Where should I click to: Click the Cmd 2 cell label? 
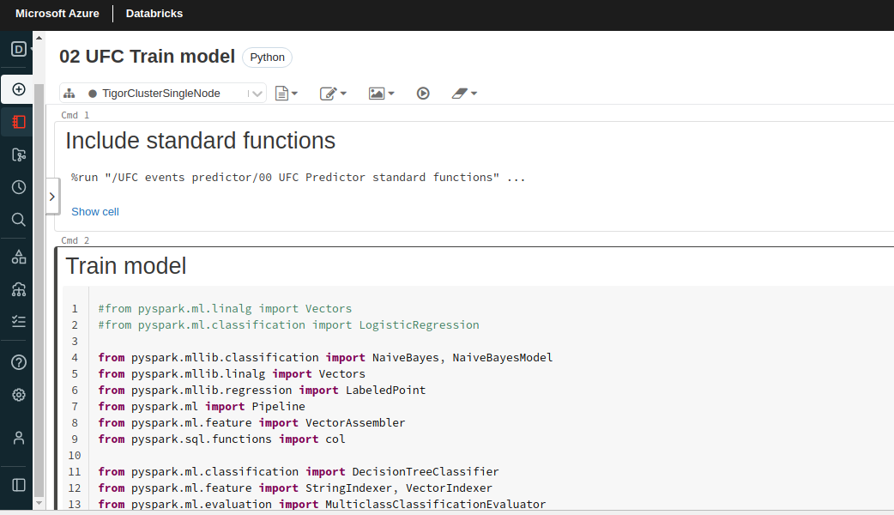pyautogui.click(x=76, y=240)
